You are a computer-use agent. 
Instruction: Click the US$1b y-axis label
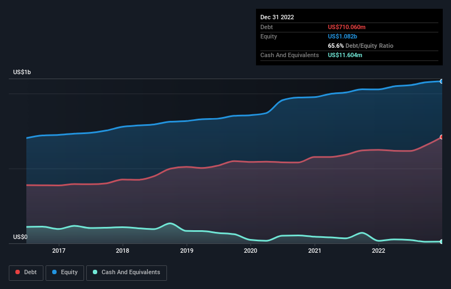click(x=22, y=72)
